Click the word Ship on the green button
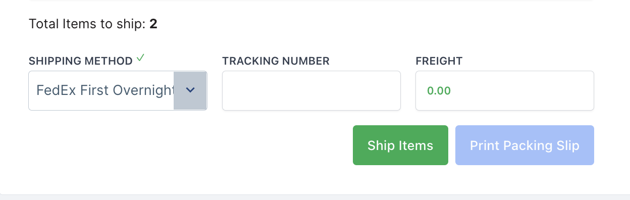Screen dimensions: 630x200 pyautogui.click(x=381, y=145)
